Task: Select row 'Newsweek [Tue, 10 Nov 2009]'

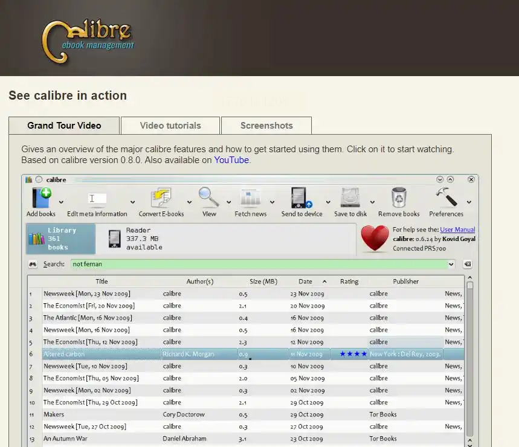Action: (x=245, y=366)
